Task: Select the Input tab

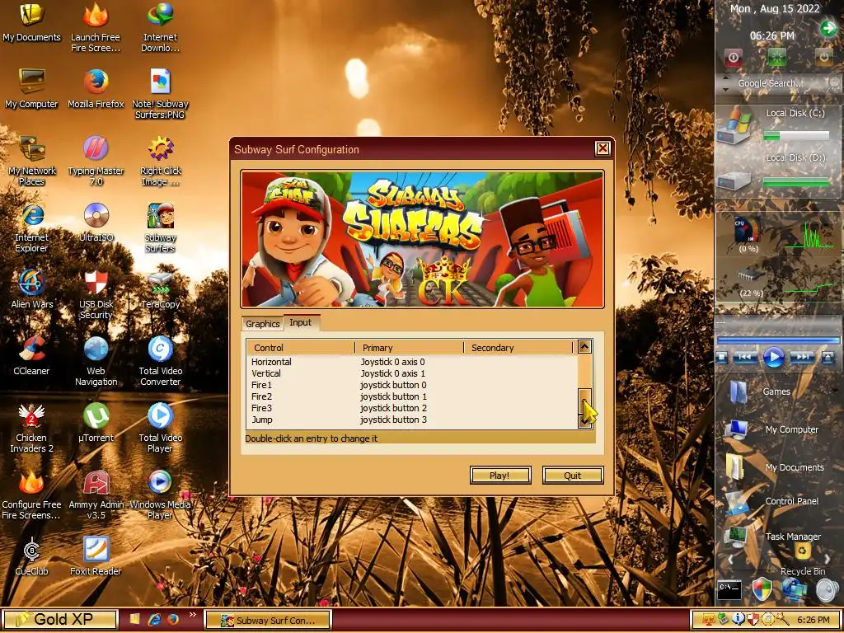Action: point(300,322)
